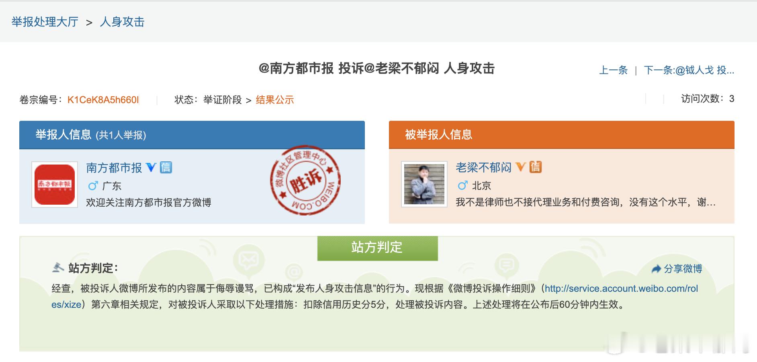This screenshot has width=757, height=362.
Task: Click the share arrow icon next to 分享微博
Action: (656, 269)
